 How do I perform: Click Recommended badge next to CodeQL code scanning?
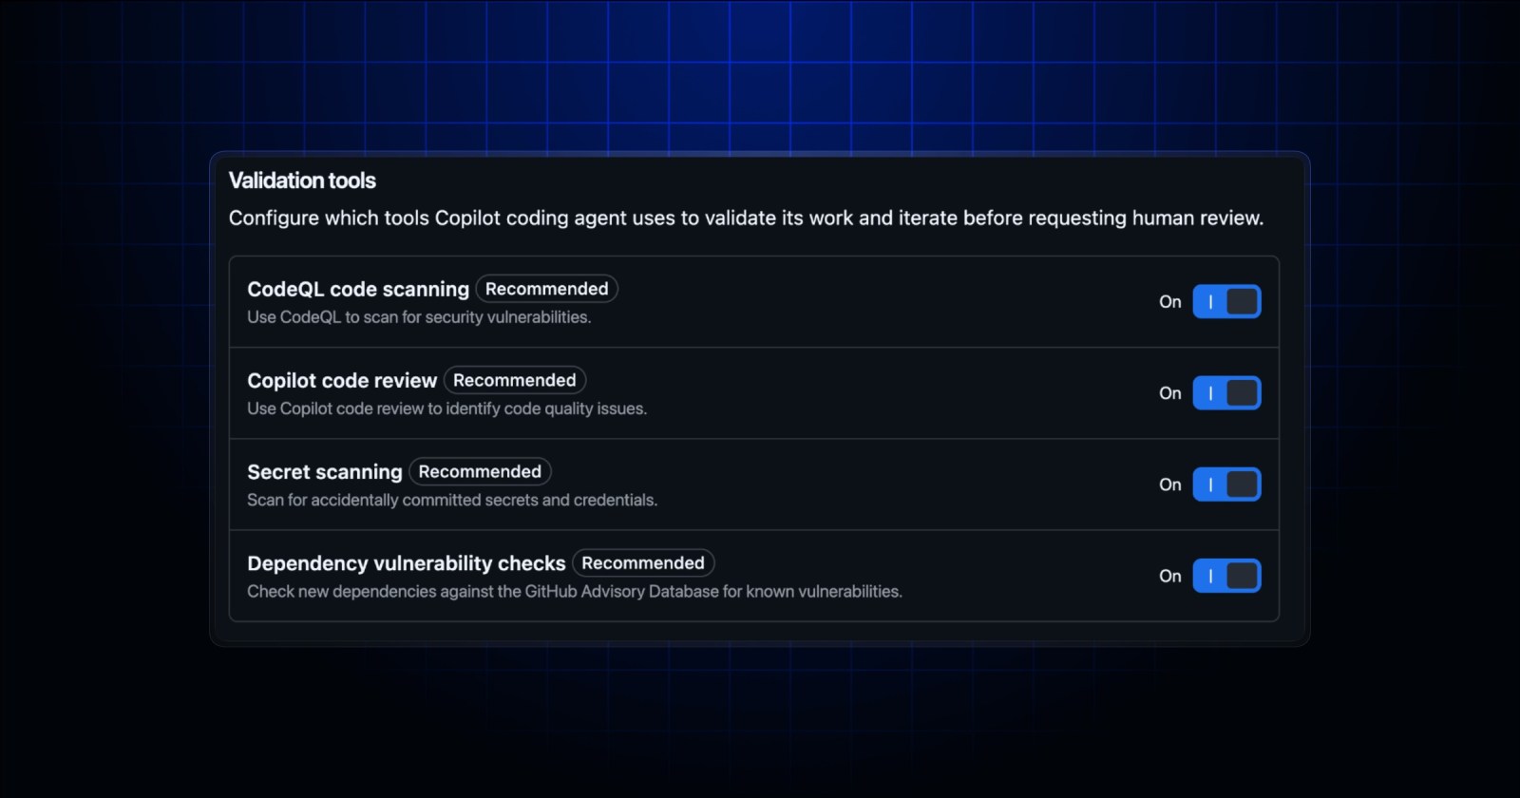(547, 289)
